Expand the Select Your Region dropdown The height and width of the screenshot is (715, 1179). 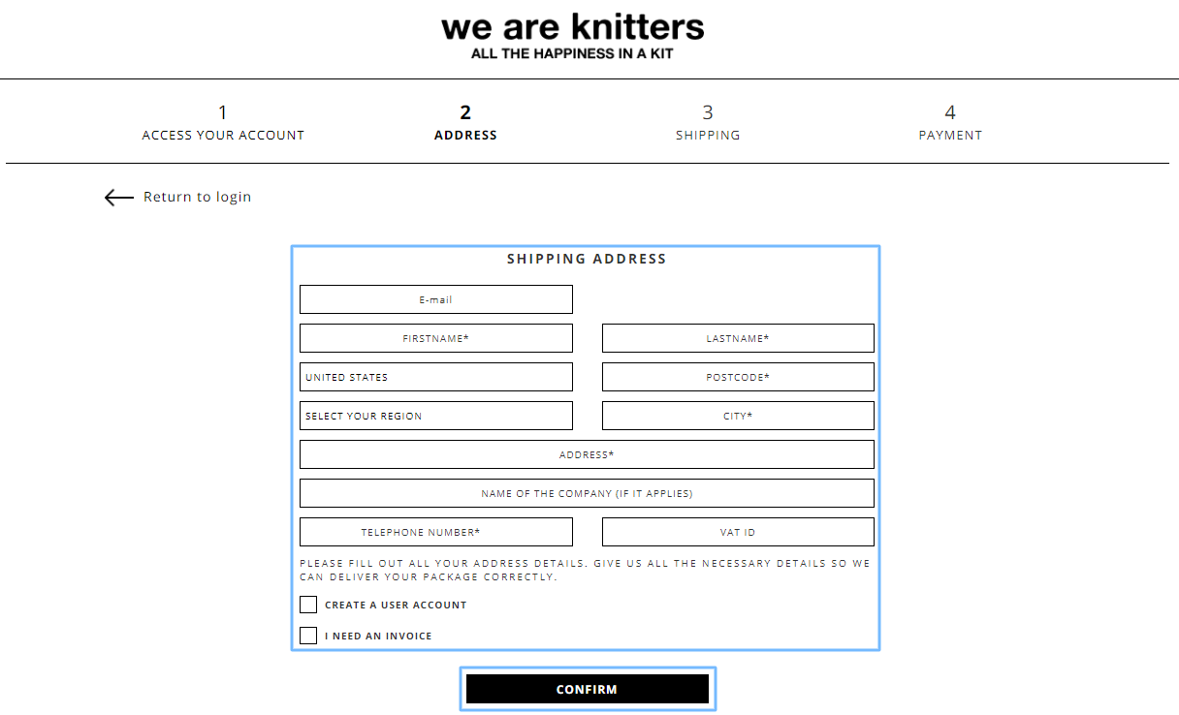[436, 416]
